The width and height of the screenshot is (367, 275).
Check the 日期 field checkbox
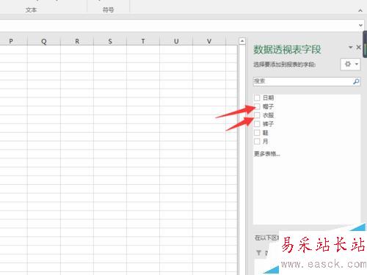tap(257, 98)
